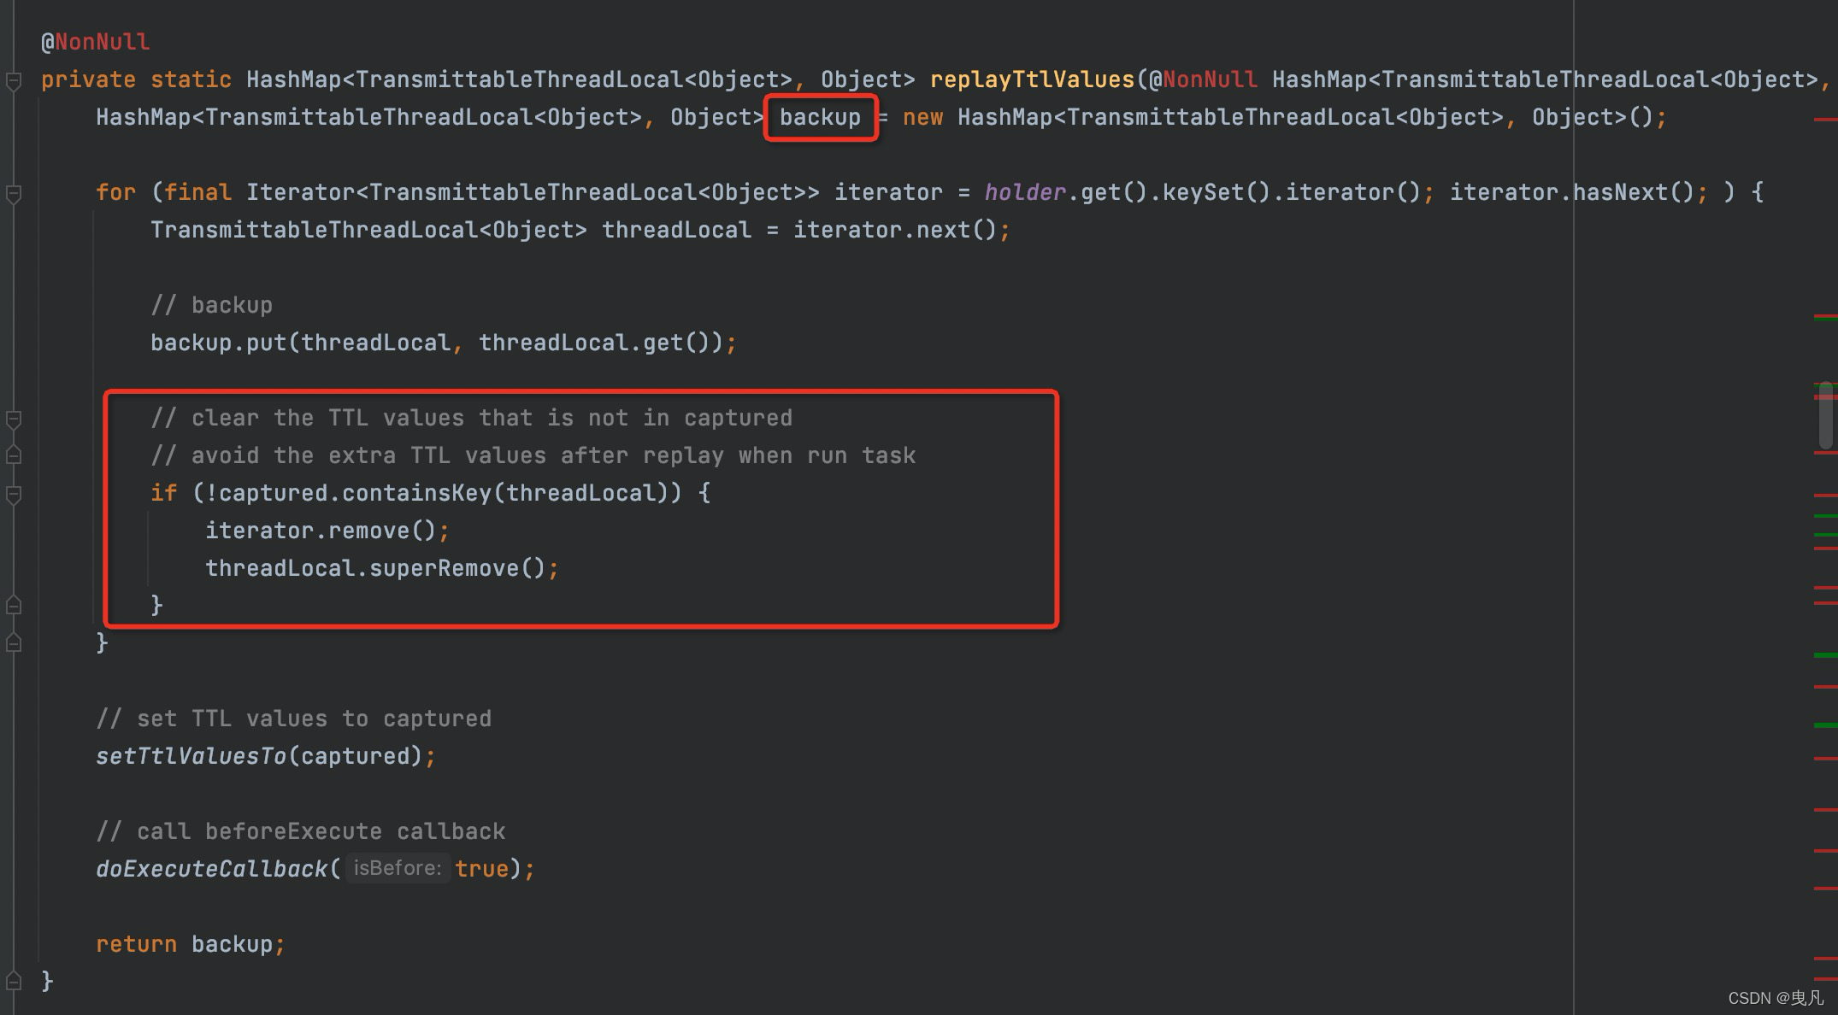The height and width of the screenshot is (1015, 1838).
Task: Click 'backup.put' in the loop body
Action: pos(218,343)
